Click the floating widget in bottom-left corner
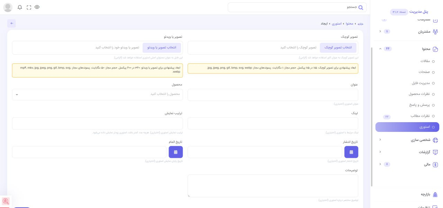Viewport: 443px width, 208px height. tap(6, 201)
